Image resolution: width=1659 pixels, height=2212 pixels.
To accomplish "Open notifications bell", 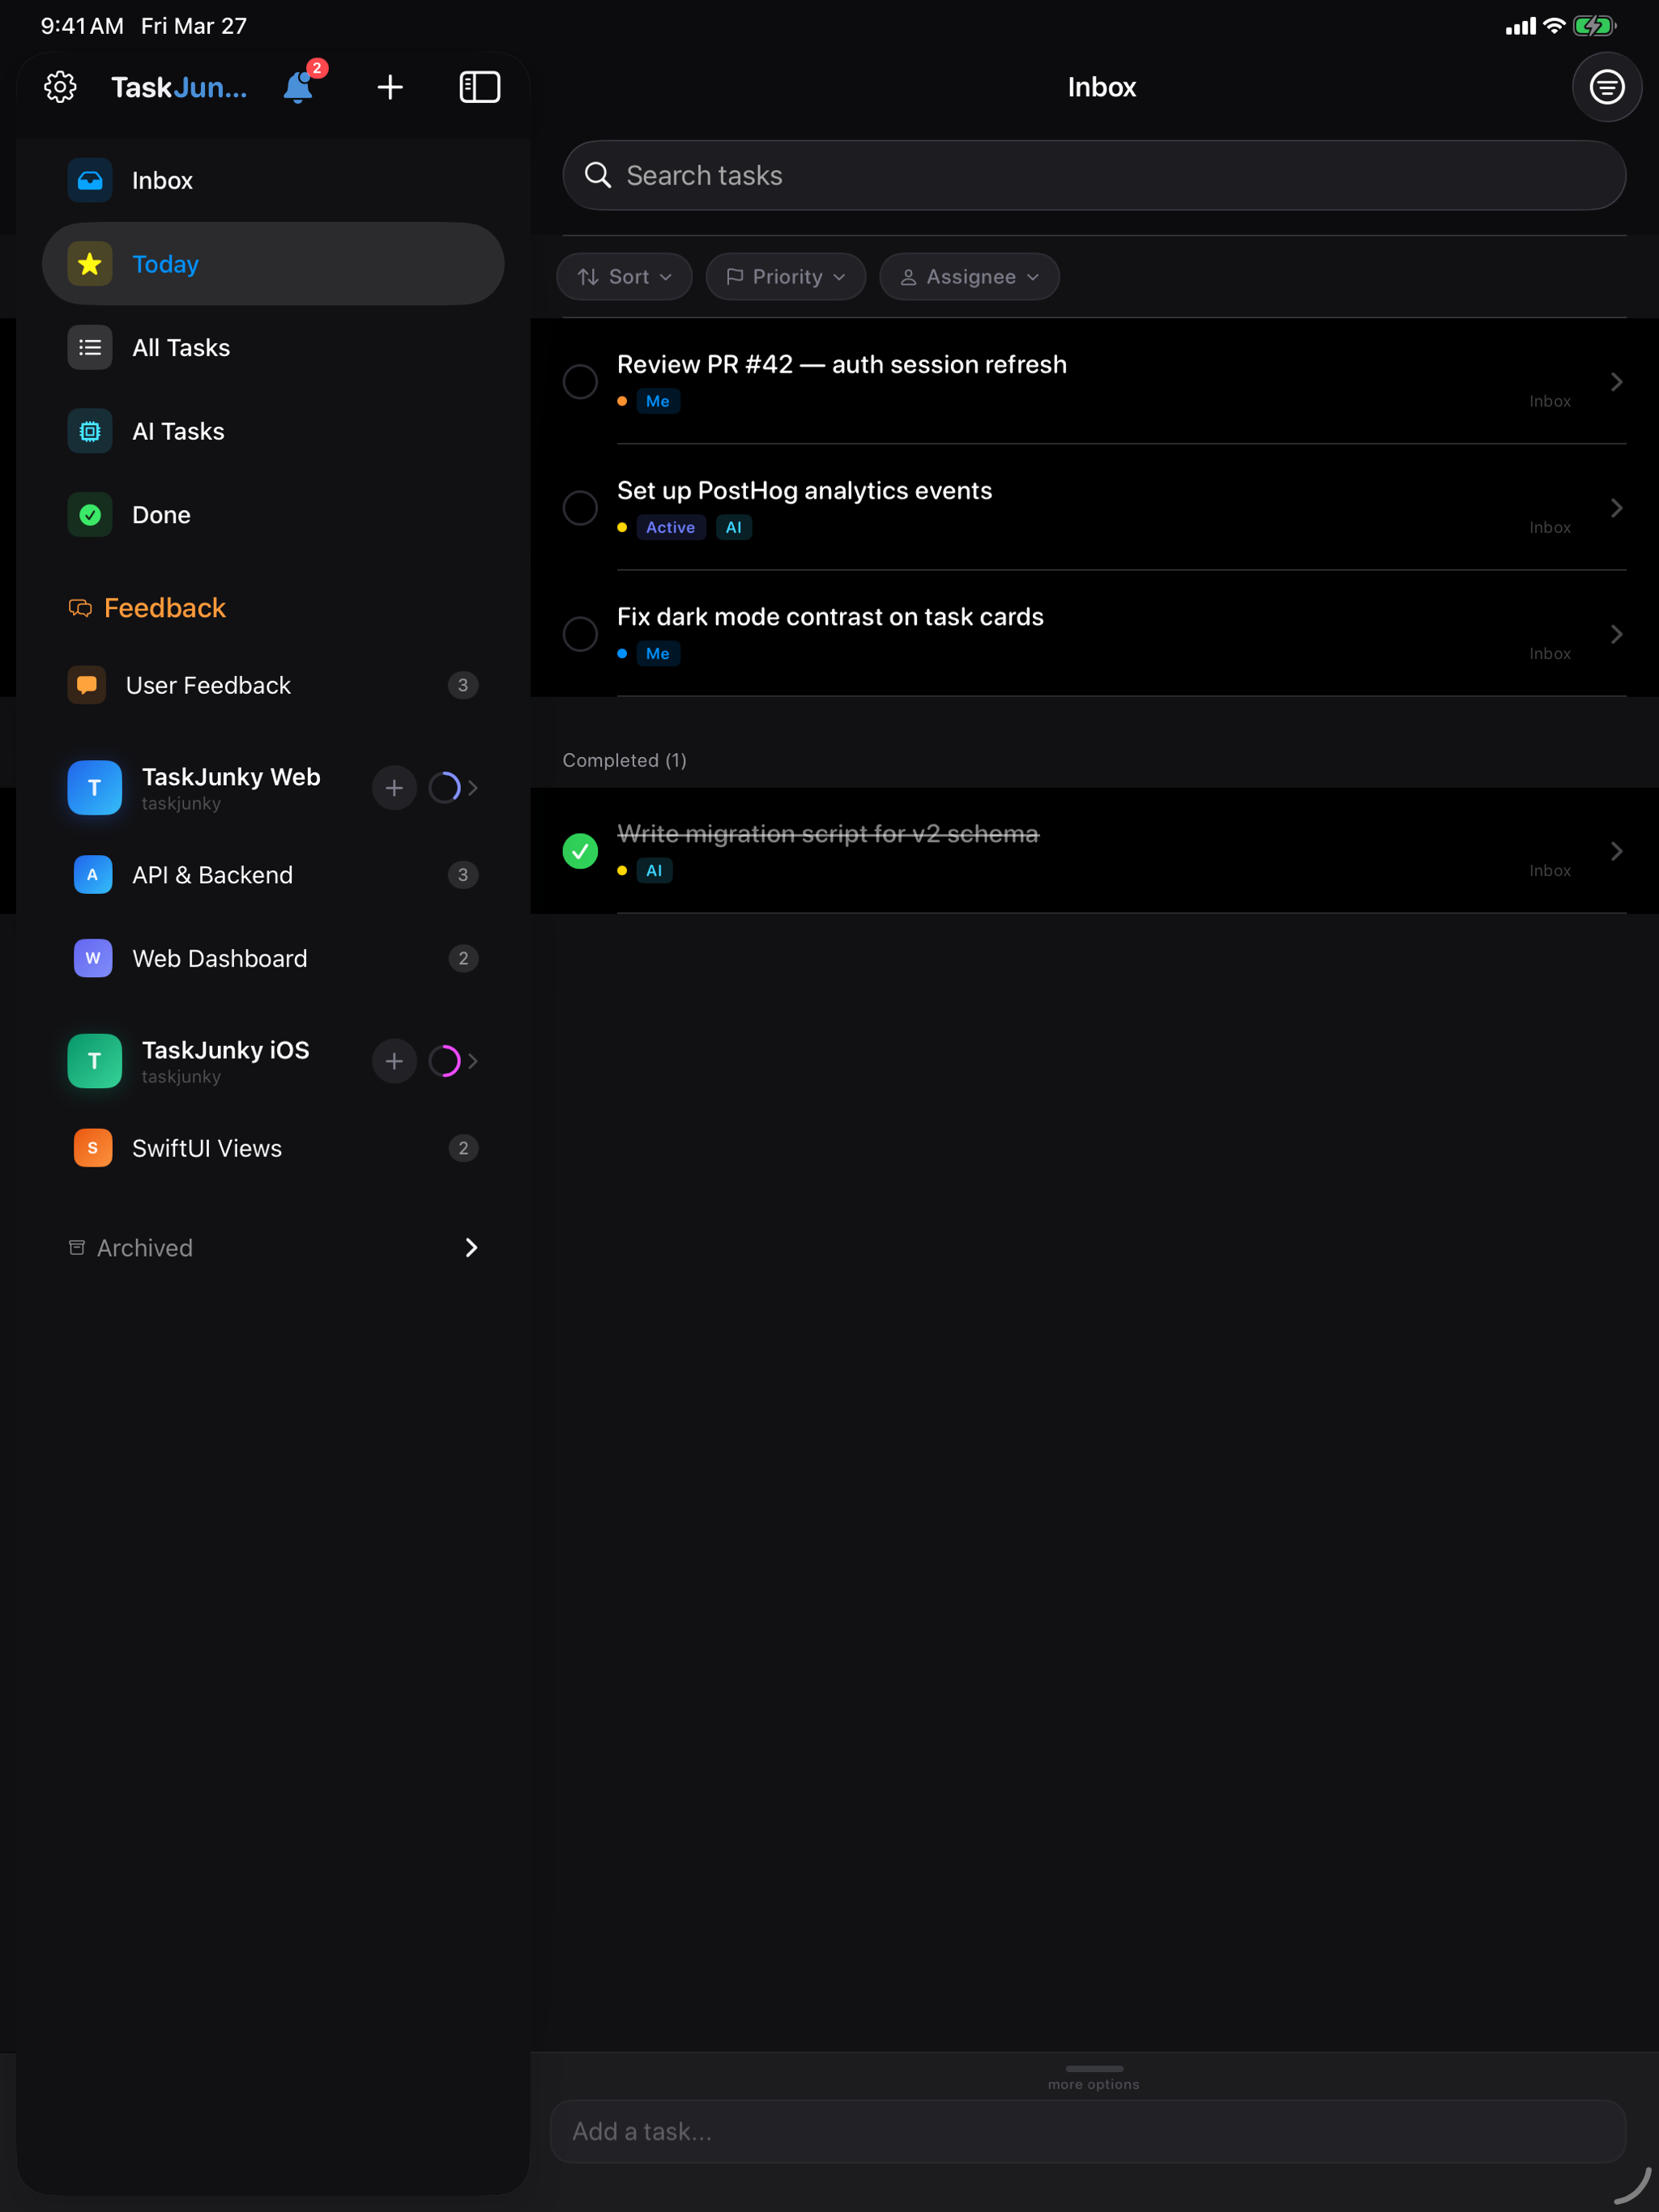I will tap(298, 87).
